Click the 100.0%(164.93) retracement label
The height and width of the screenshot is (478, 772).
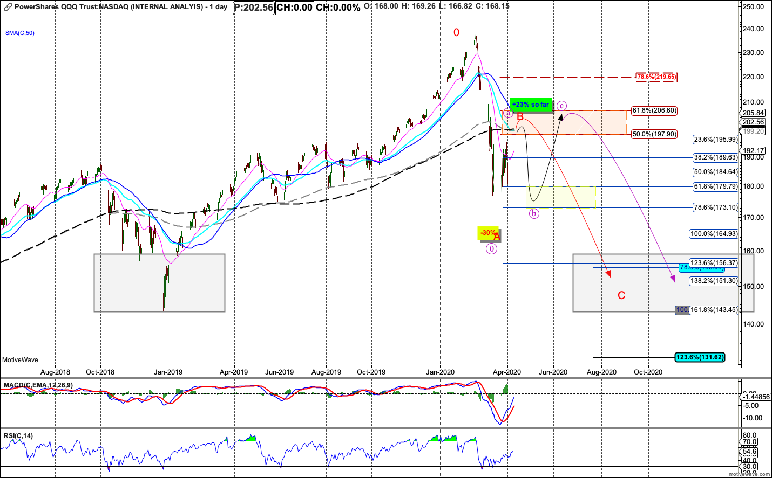[x=714, y=234]
